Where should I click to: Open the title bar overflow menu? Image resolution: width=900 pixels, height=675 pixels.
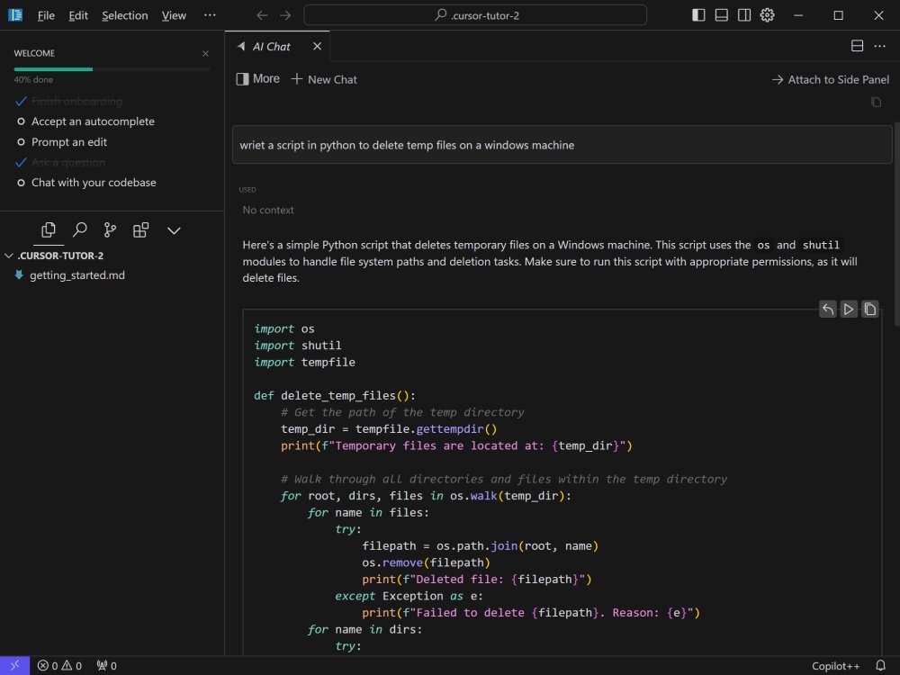click(210, 15)
